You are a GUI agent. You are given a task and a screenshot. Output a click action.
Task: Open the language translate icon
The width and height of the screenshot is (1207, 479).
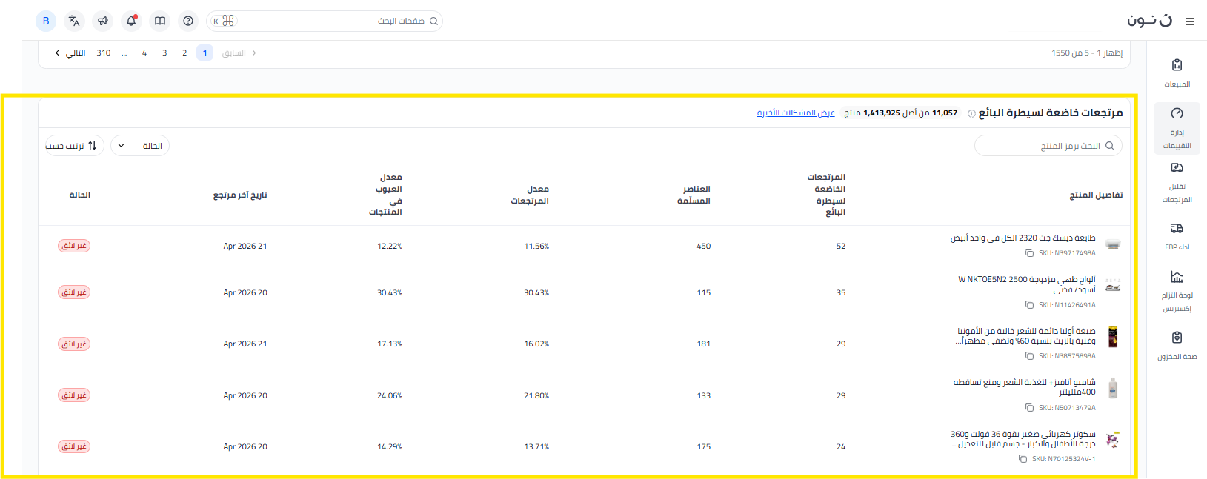74,21
